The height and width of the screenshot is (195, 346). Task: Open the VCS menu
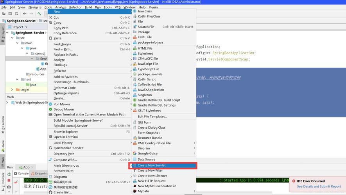point(118,7)
